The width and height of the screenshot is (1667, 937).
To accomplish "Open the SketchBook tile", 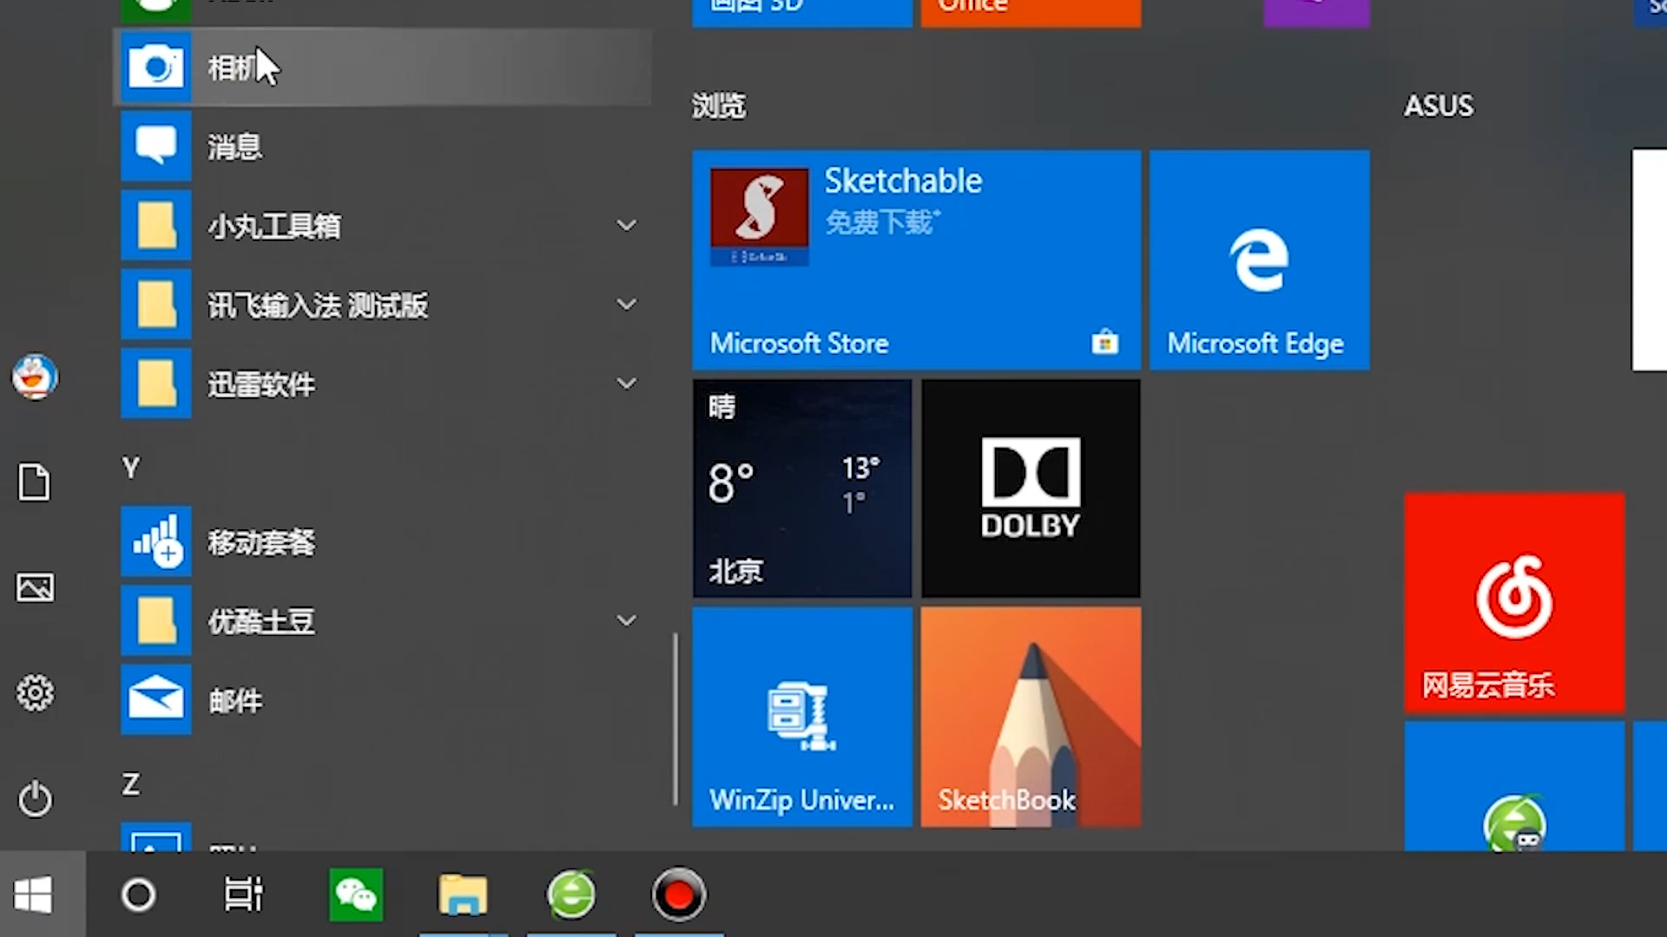I will [x=1031, y=717].
